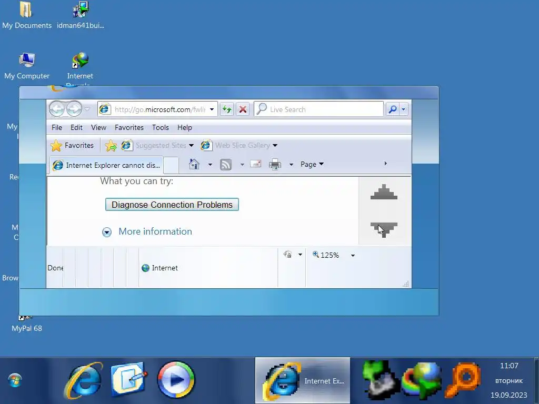Select My Documents desktop icon
The image size is (539, 404).
[27, 15]
